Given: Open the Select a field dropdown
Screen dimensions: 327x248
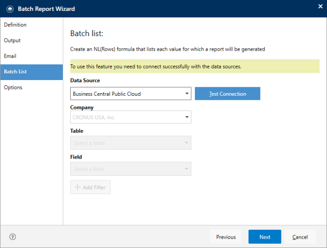Looking at the screenshot, I should click(130, 169).
